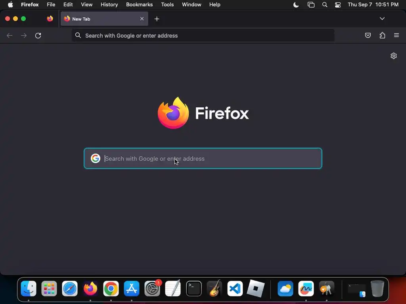Focus the center Google search box
The image size is (406, 304).
tap(203, 158)
